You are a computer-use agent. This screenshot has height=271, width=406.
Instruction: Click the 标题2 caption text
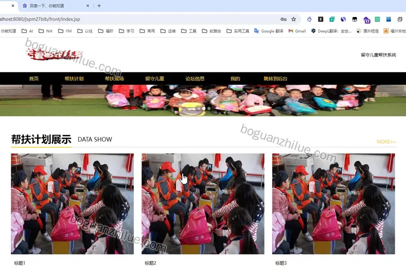(151, 263)
